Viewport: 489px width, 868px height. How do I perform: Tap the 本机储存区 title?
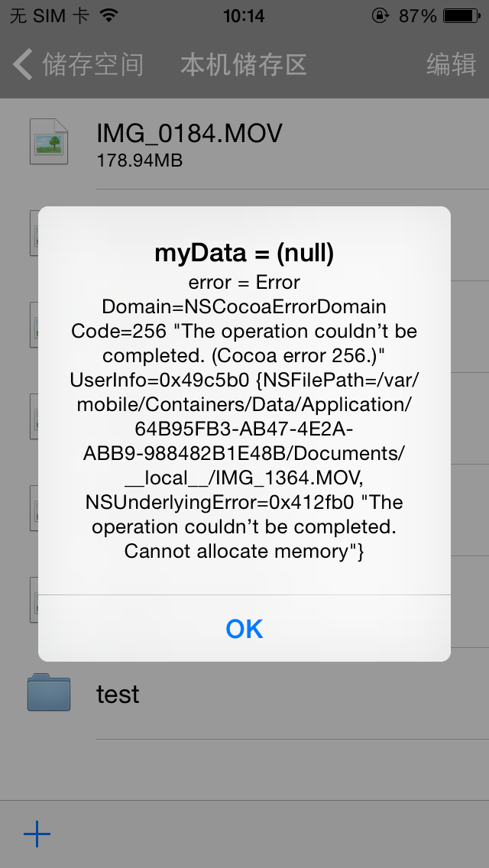244,65
